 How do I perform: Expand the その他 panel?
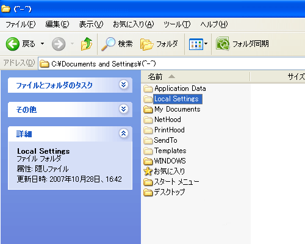[124, 109]
